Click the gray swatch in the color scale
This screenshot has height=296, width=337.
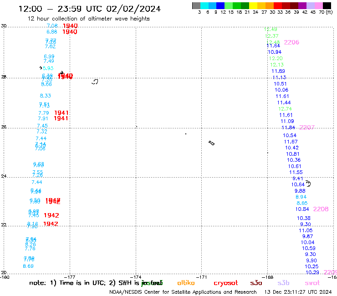pos(196,5)
